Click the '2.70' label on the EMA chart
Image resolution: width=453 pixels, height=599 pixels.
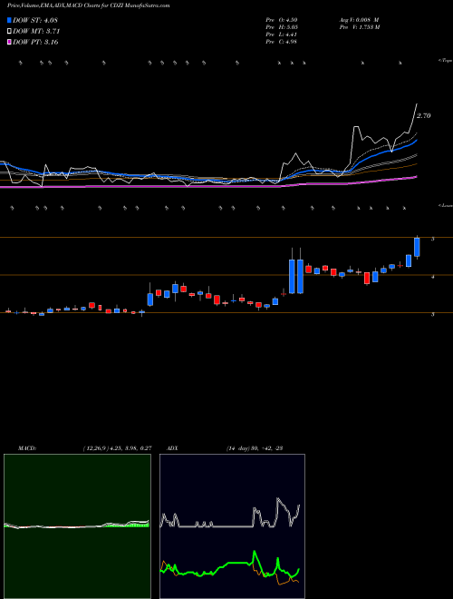coord(424,116)
